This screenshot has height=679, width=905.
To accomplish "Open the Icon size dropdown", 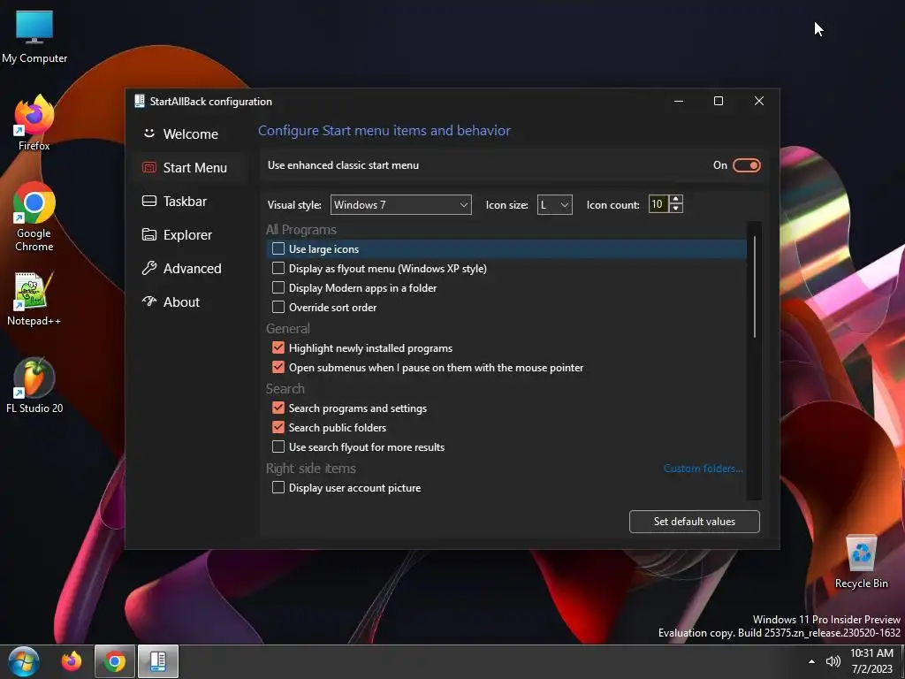I will (555, 204).
